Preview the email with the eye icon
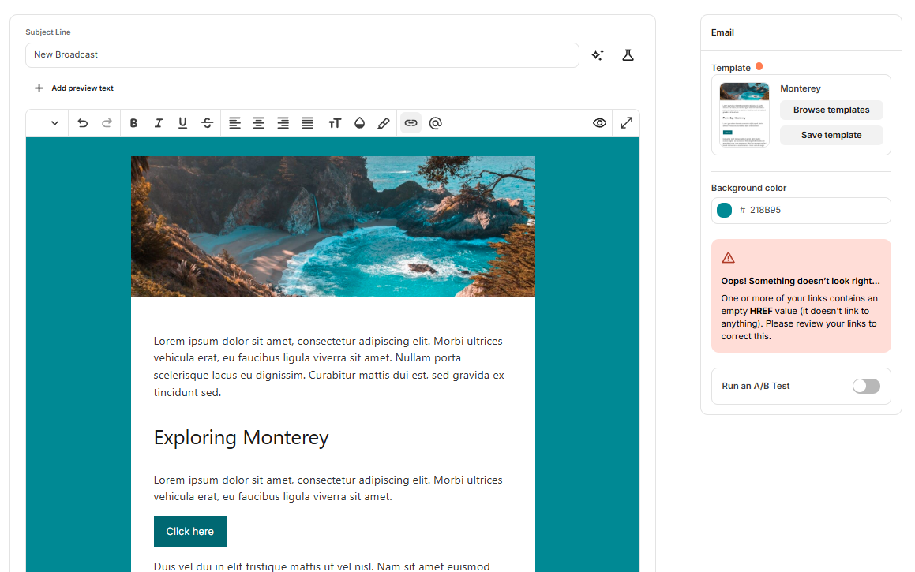915x572 pixels. coord(599,123)
